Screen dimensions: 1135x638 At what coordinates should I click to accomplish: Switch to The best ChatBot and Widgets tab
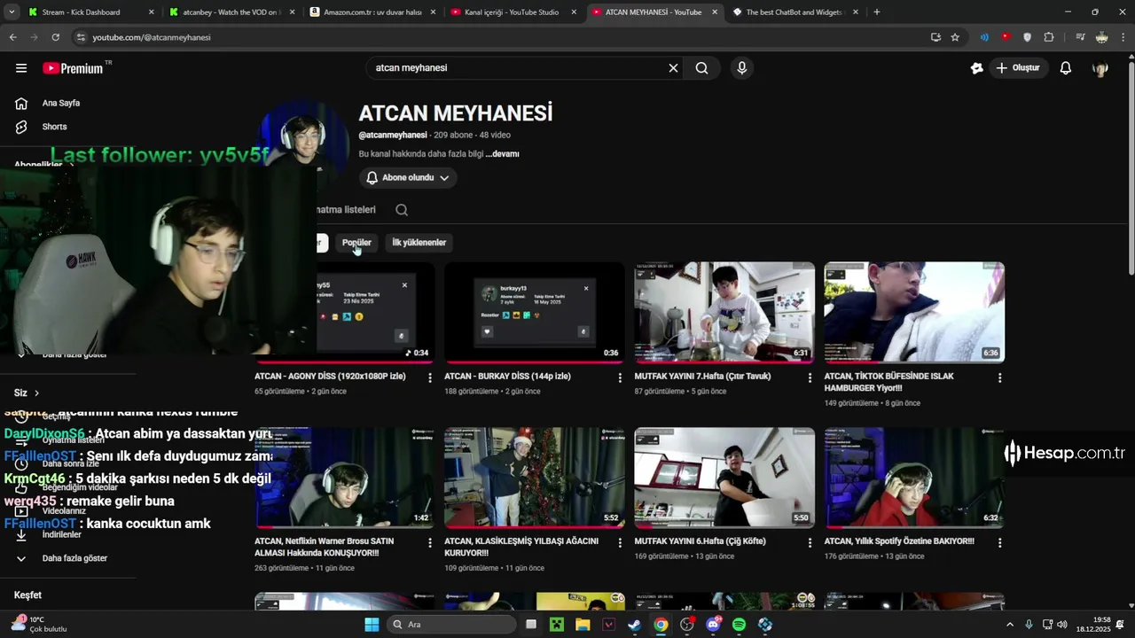[795, 12]
